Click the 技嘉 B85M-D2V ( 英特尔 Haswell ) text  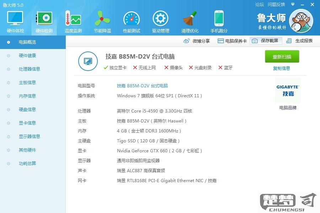[x=151, y=121]
